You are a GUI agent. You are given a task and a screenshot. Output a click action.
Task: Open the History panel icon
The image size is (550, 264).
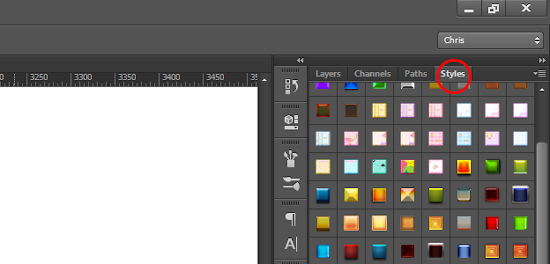[x=292, y=87]
